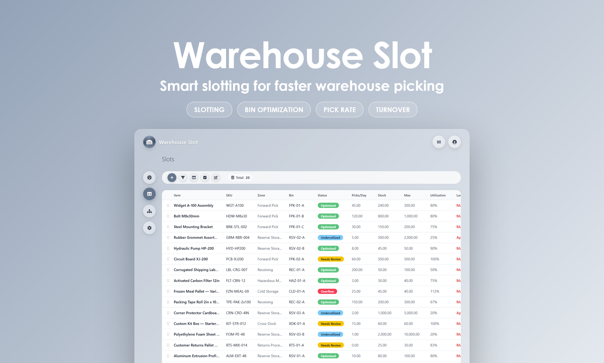The width and height of the screenshot is (604, 363).
Task: Select the Cross-Dock zone cell
Action: tap(267, 324)
